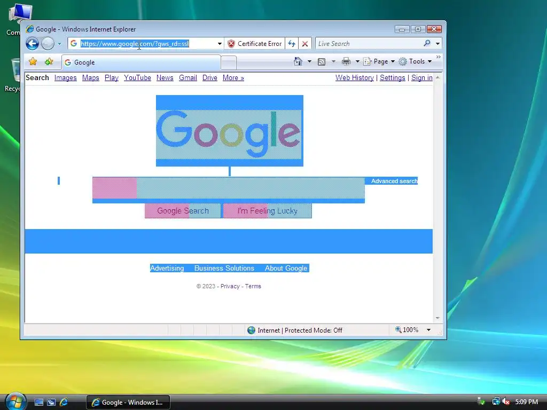Viewport: 547px width, 410px height.
Task: Click the greyed-out Forward navigation button
Action: (x=48, y=44)
